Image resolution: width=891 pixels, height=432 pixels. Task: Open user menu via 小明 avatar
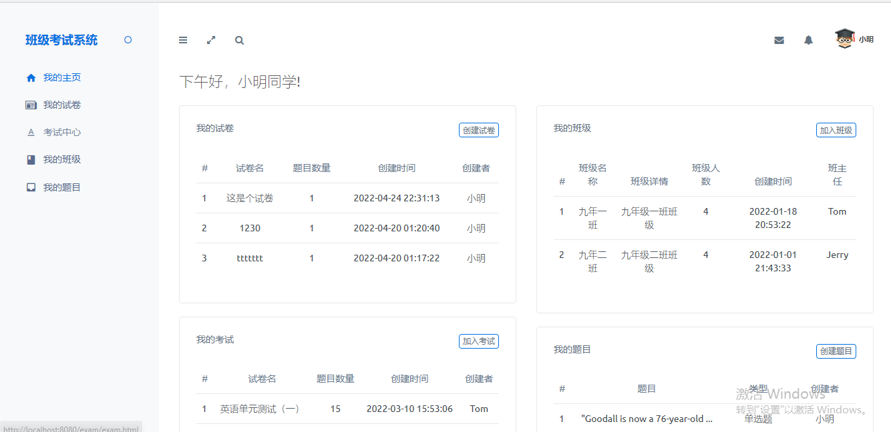pyautogui.click(x=854, y=39)
